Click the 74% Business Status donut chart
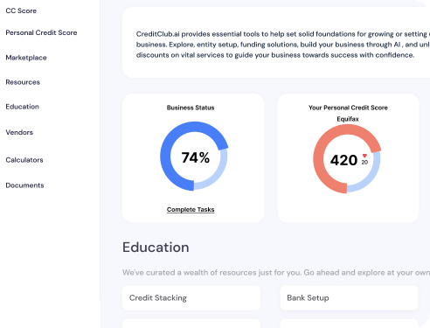The height and width of the screenshot is (328, 430). (194, 157)
